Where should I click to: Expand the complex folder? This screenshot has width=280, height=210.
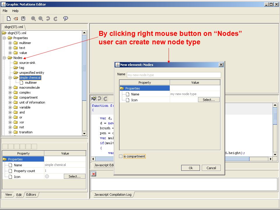(10, 92)
